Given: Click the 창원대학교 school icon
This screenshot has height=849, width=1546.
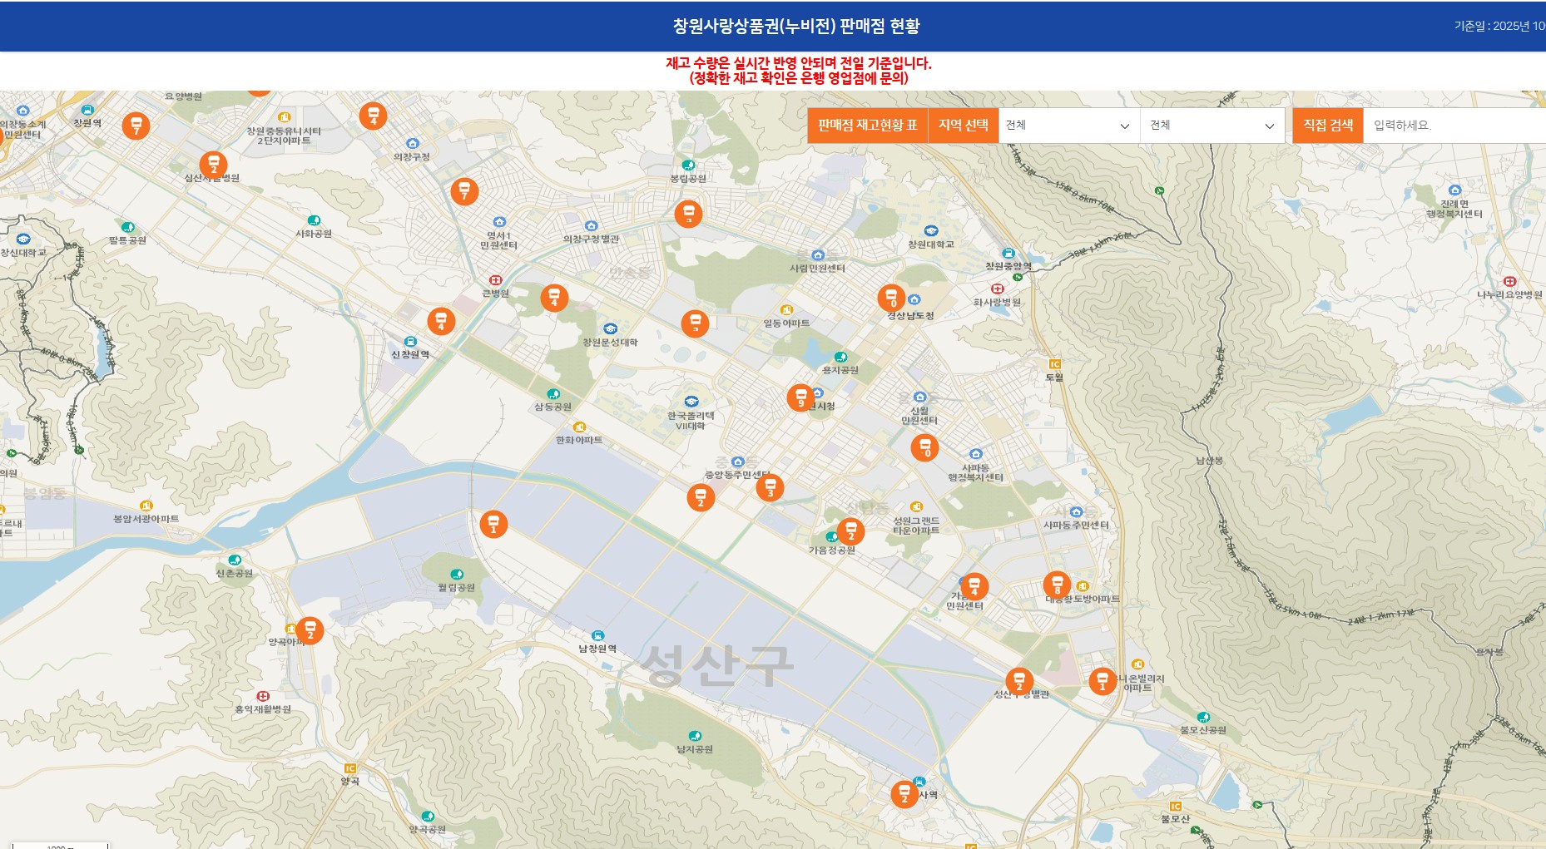Looking at the screenshot, I should click(931, 231).
